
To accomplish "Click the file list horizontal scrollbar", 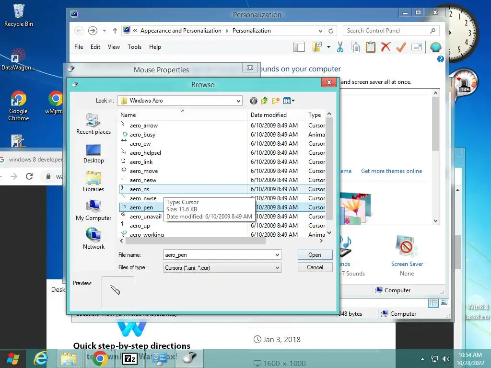I will pos(196,241).
